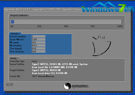Click the Windows7en house logo watermark
Screen dimensions: 135x95
point(108,7)
